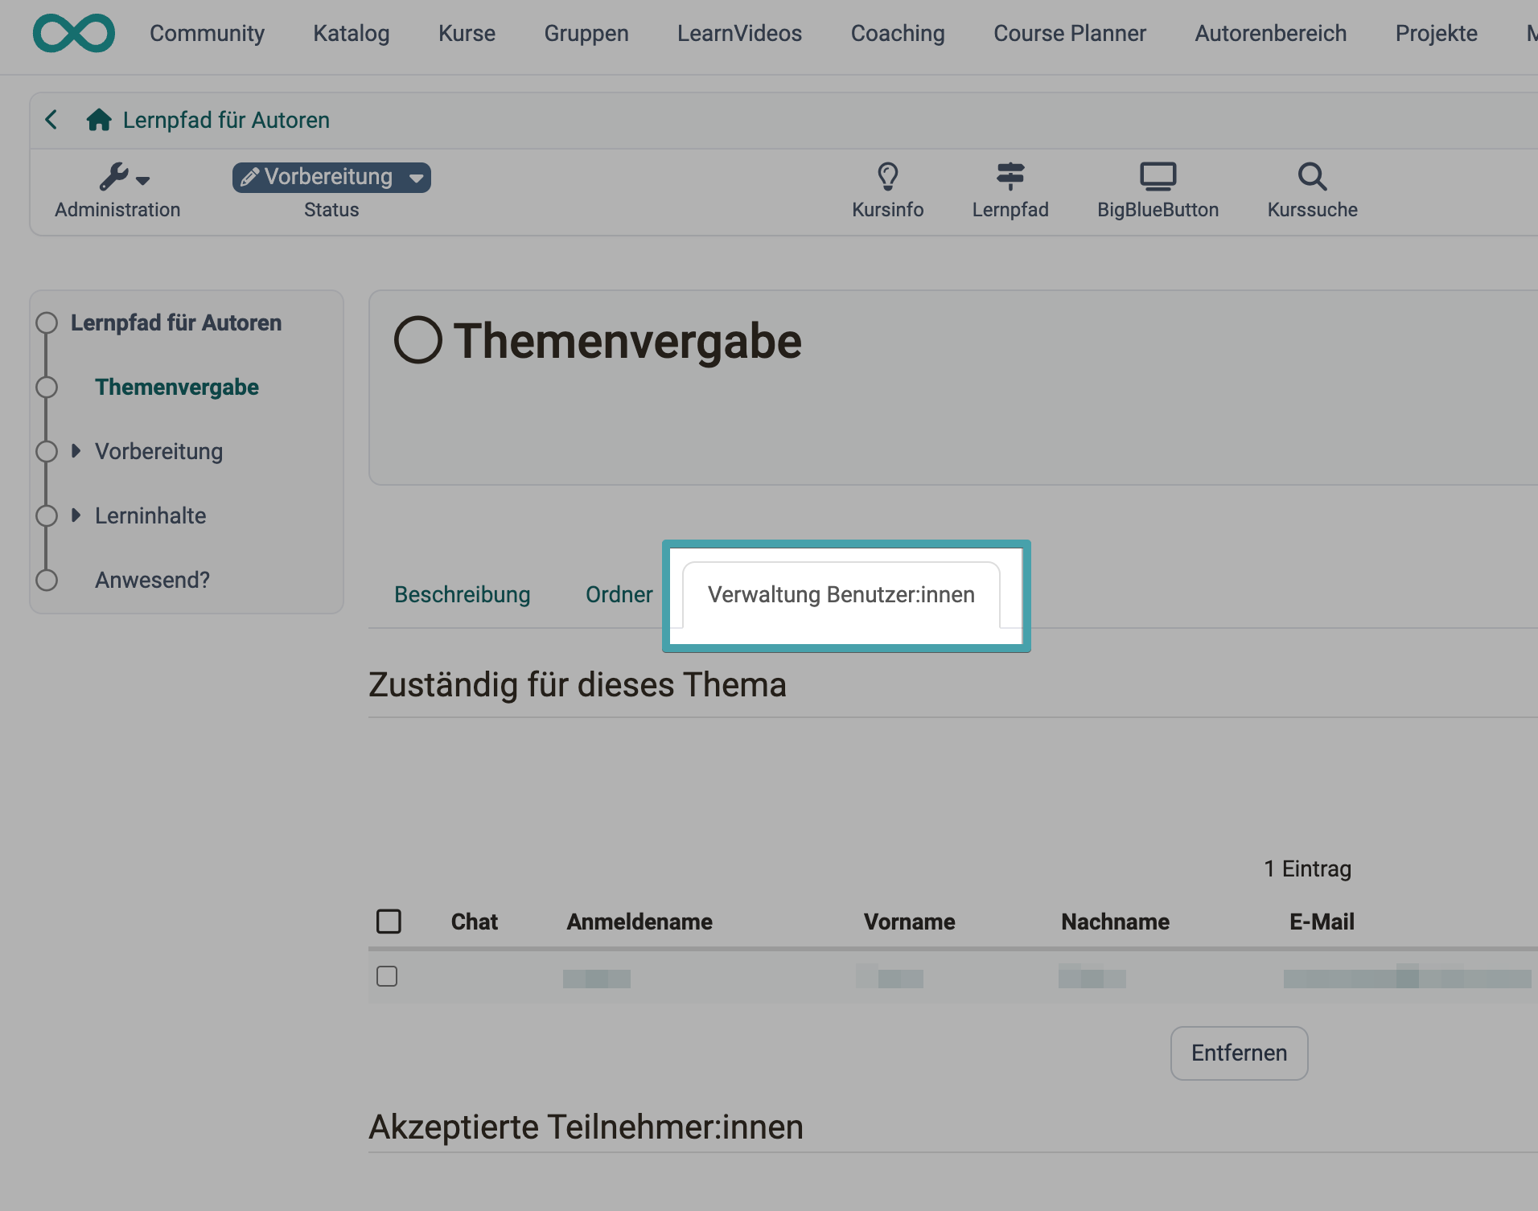The width and height of the screenshot is (1538, 1211).
Task: Tick the select-all checkbox in table header
Action: [x=389, y=921]
